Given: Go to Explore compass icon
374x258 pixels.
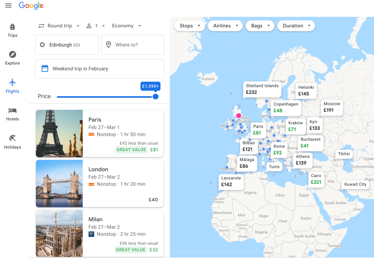Looking at the screenshot, I should point(12,55).
